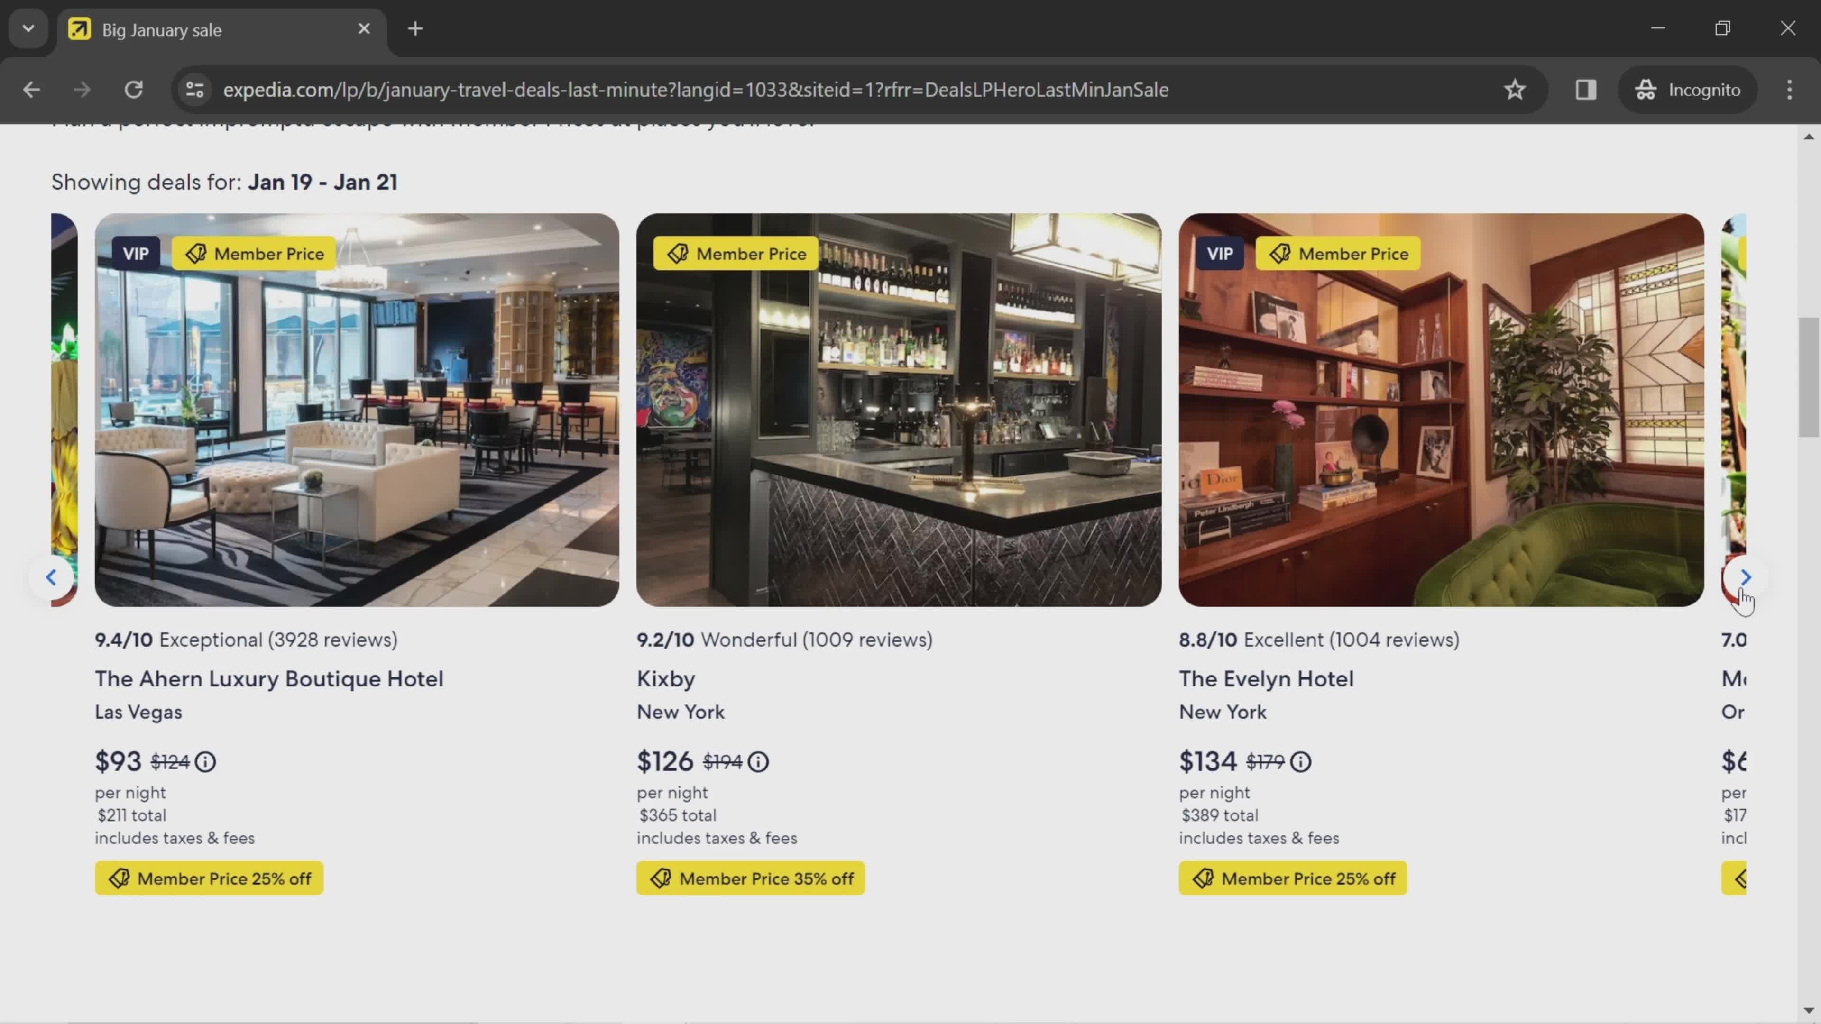The image size is (1821, 1024).
Task: Open The Evelyn Hotel title link
Action: point(1266,678)
